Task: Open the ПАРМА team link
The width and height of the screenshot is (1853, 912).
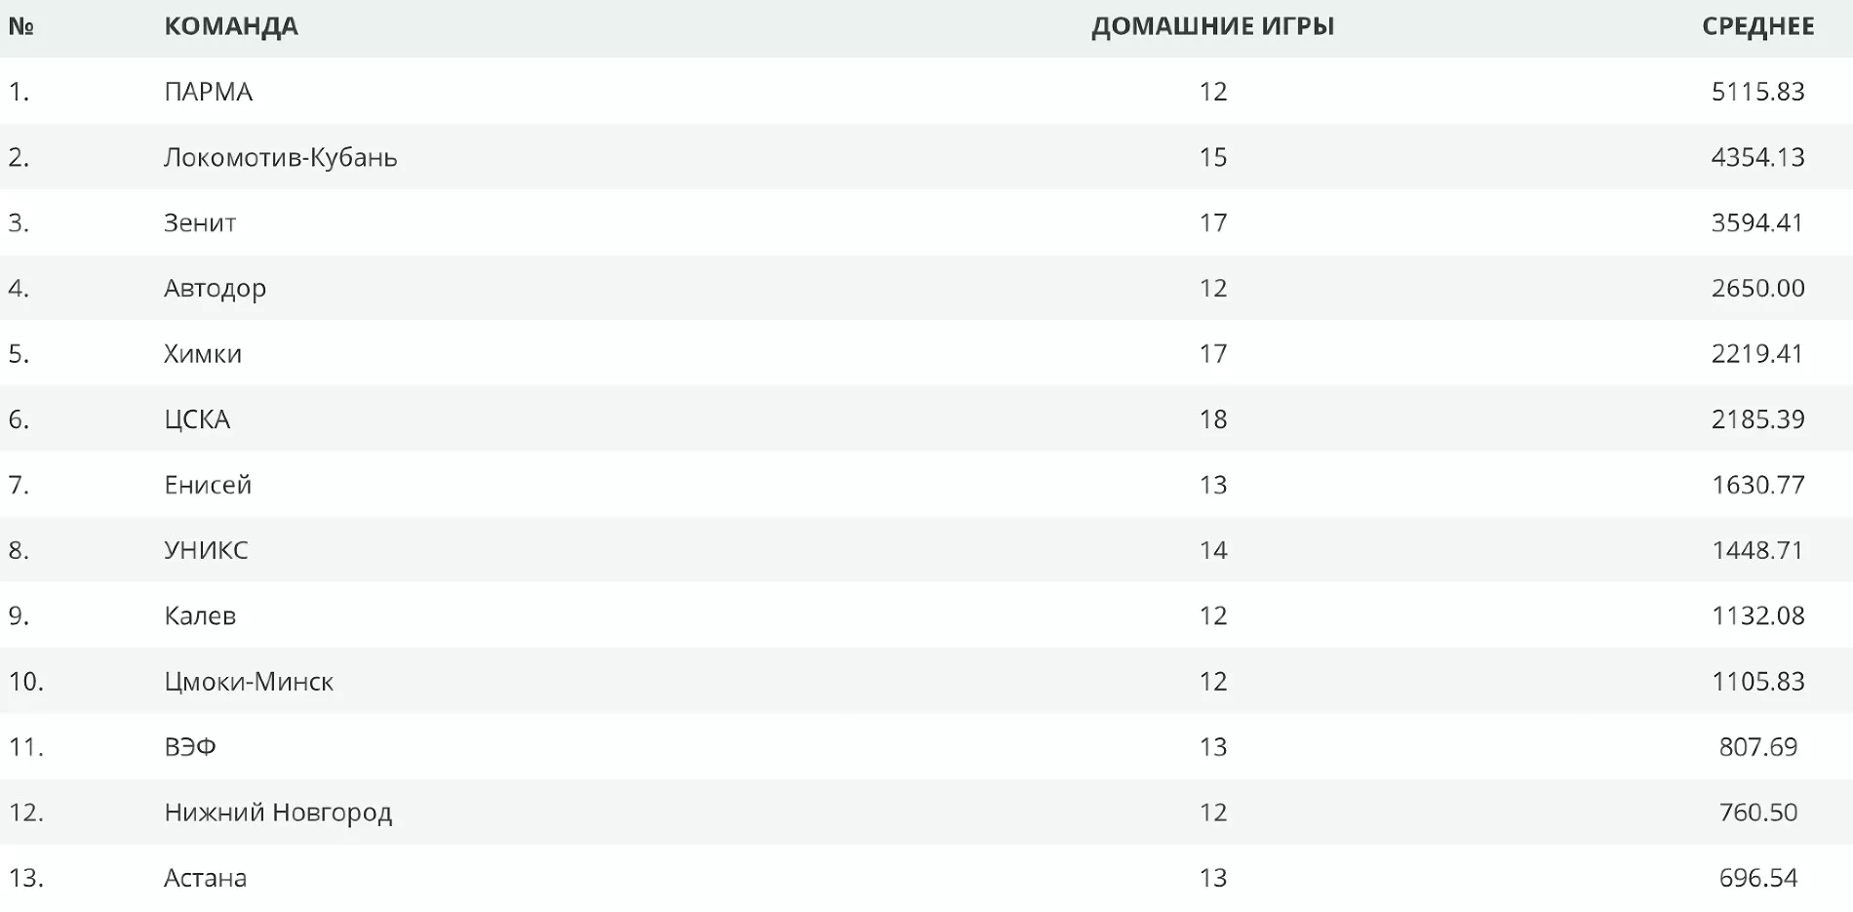Action: coord(208,92)
